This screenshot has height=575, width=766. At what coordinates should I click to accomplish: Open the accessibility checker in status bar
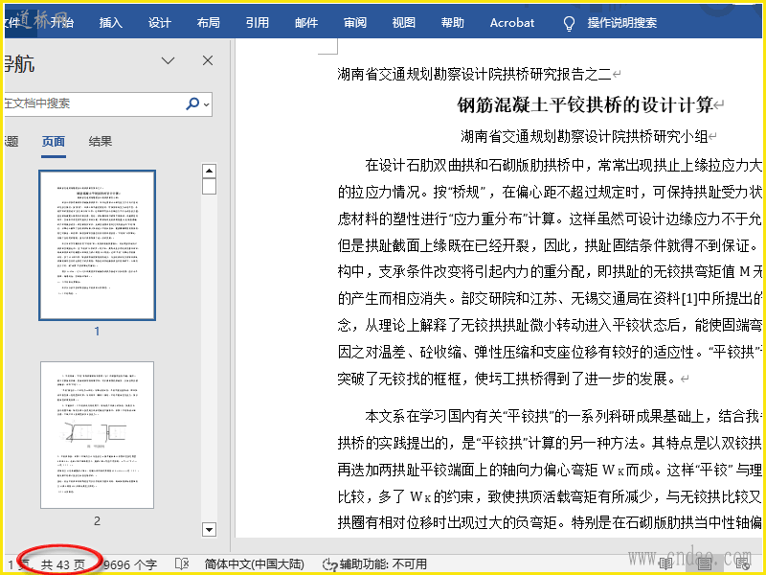pyautogui.click(x=374, y=564)
